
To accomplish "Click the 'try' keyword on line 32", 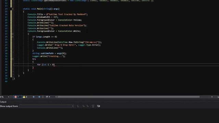I will pyautogui.click(x=34, y=59).
